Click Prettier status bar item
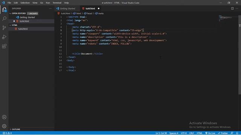This screenshot has height=135, width=241. pyautogui.click(x=223, y=133)
